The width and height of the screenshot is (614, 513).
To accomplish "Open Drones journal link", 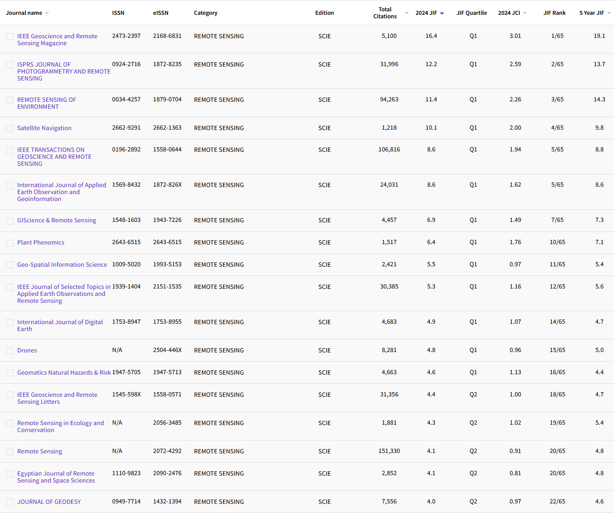I will tap(27, 350).
